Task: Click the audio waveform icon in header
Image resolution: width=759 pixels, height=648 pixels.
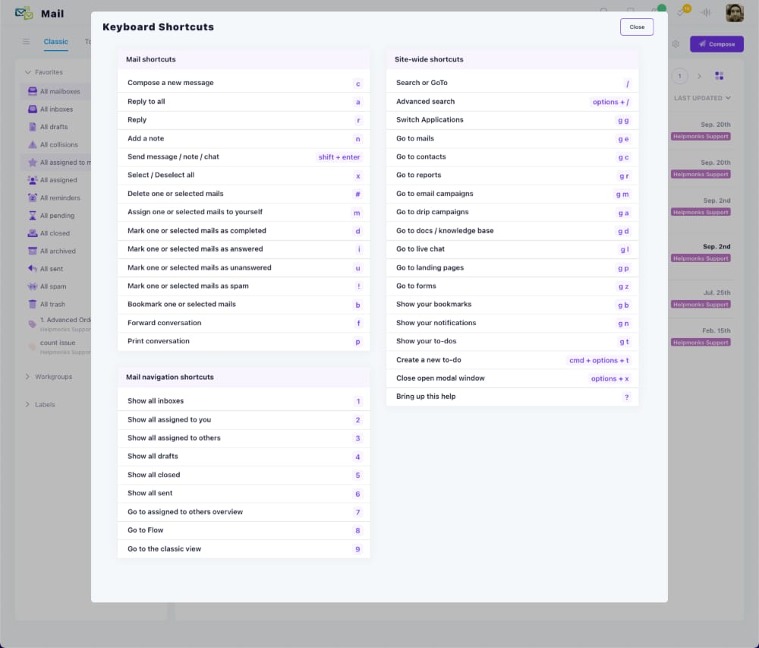Action: 706,13
